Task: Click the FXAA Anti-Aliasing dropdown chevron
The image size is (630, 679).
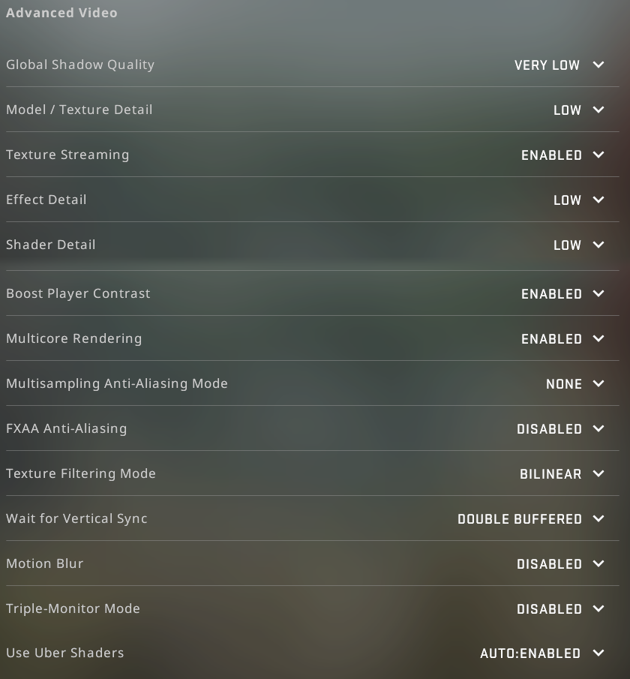Action: [598, 428]
